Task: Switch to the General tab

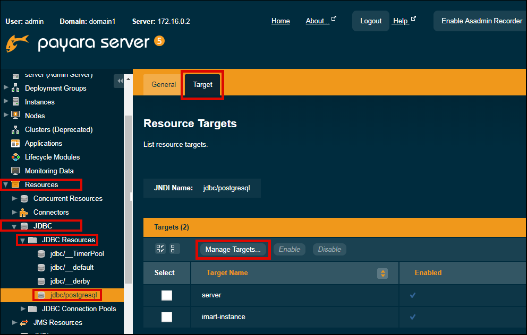Action: (164, 84)
